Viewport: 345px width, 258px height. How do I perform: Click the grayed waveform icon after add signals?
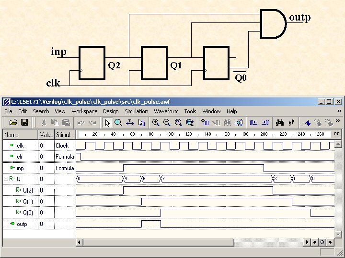click(216, 123)
